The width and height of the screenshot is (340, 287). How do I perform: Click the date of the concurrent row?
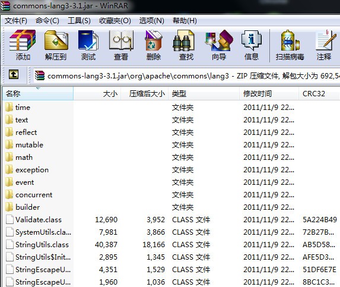[269, 194]
